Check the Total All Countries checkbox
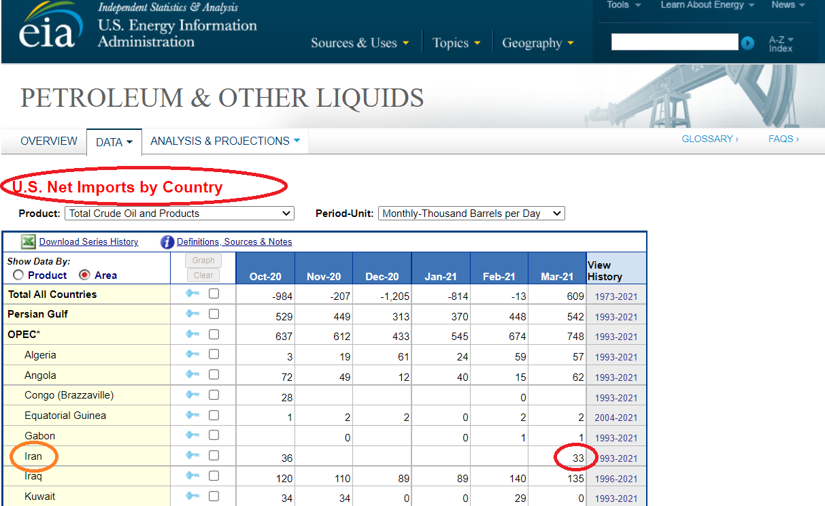Viewport: 825px width, 506px height. click(214, 294)
